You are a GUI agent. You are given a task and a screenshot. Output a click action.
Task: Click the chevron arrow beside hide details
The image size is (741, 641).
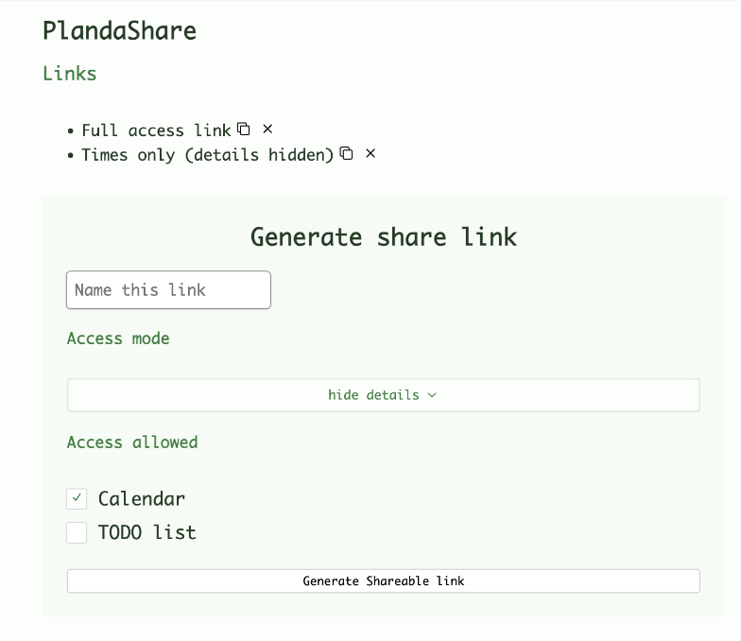click(433, 395)
